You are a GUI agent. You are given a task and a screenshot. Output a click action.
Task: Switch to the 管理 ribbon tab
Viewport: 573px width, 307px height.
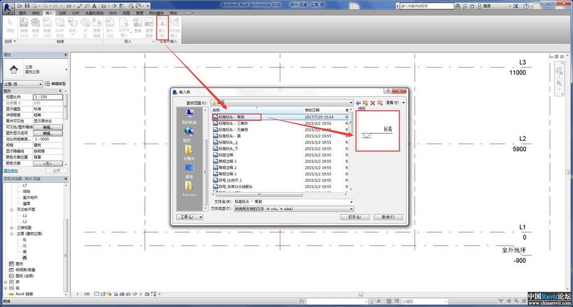tap(140, 13)
